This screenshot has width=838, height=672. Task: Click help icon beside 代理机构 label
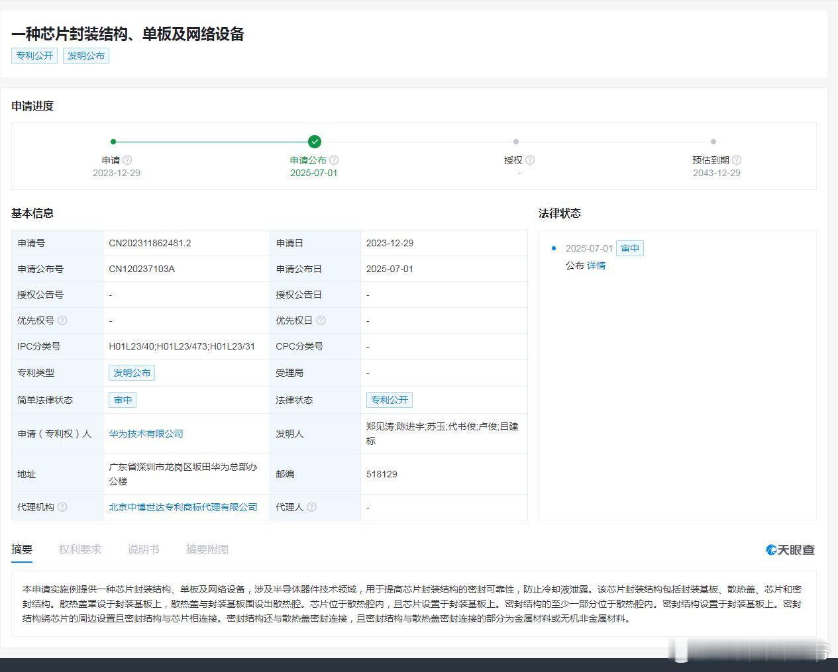coord(62,507)
